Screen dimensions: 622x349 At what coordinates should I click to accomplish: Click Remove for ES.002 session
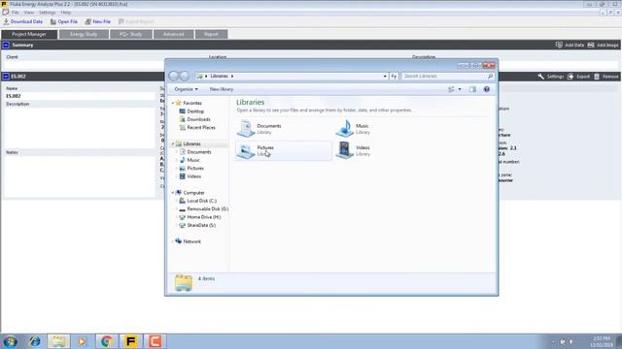coord(606,77)
